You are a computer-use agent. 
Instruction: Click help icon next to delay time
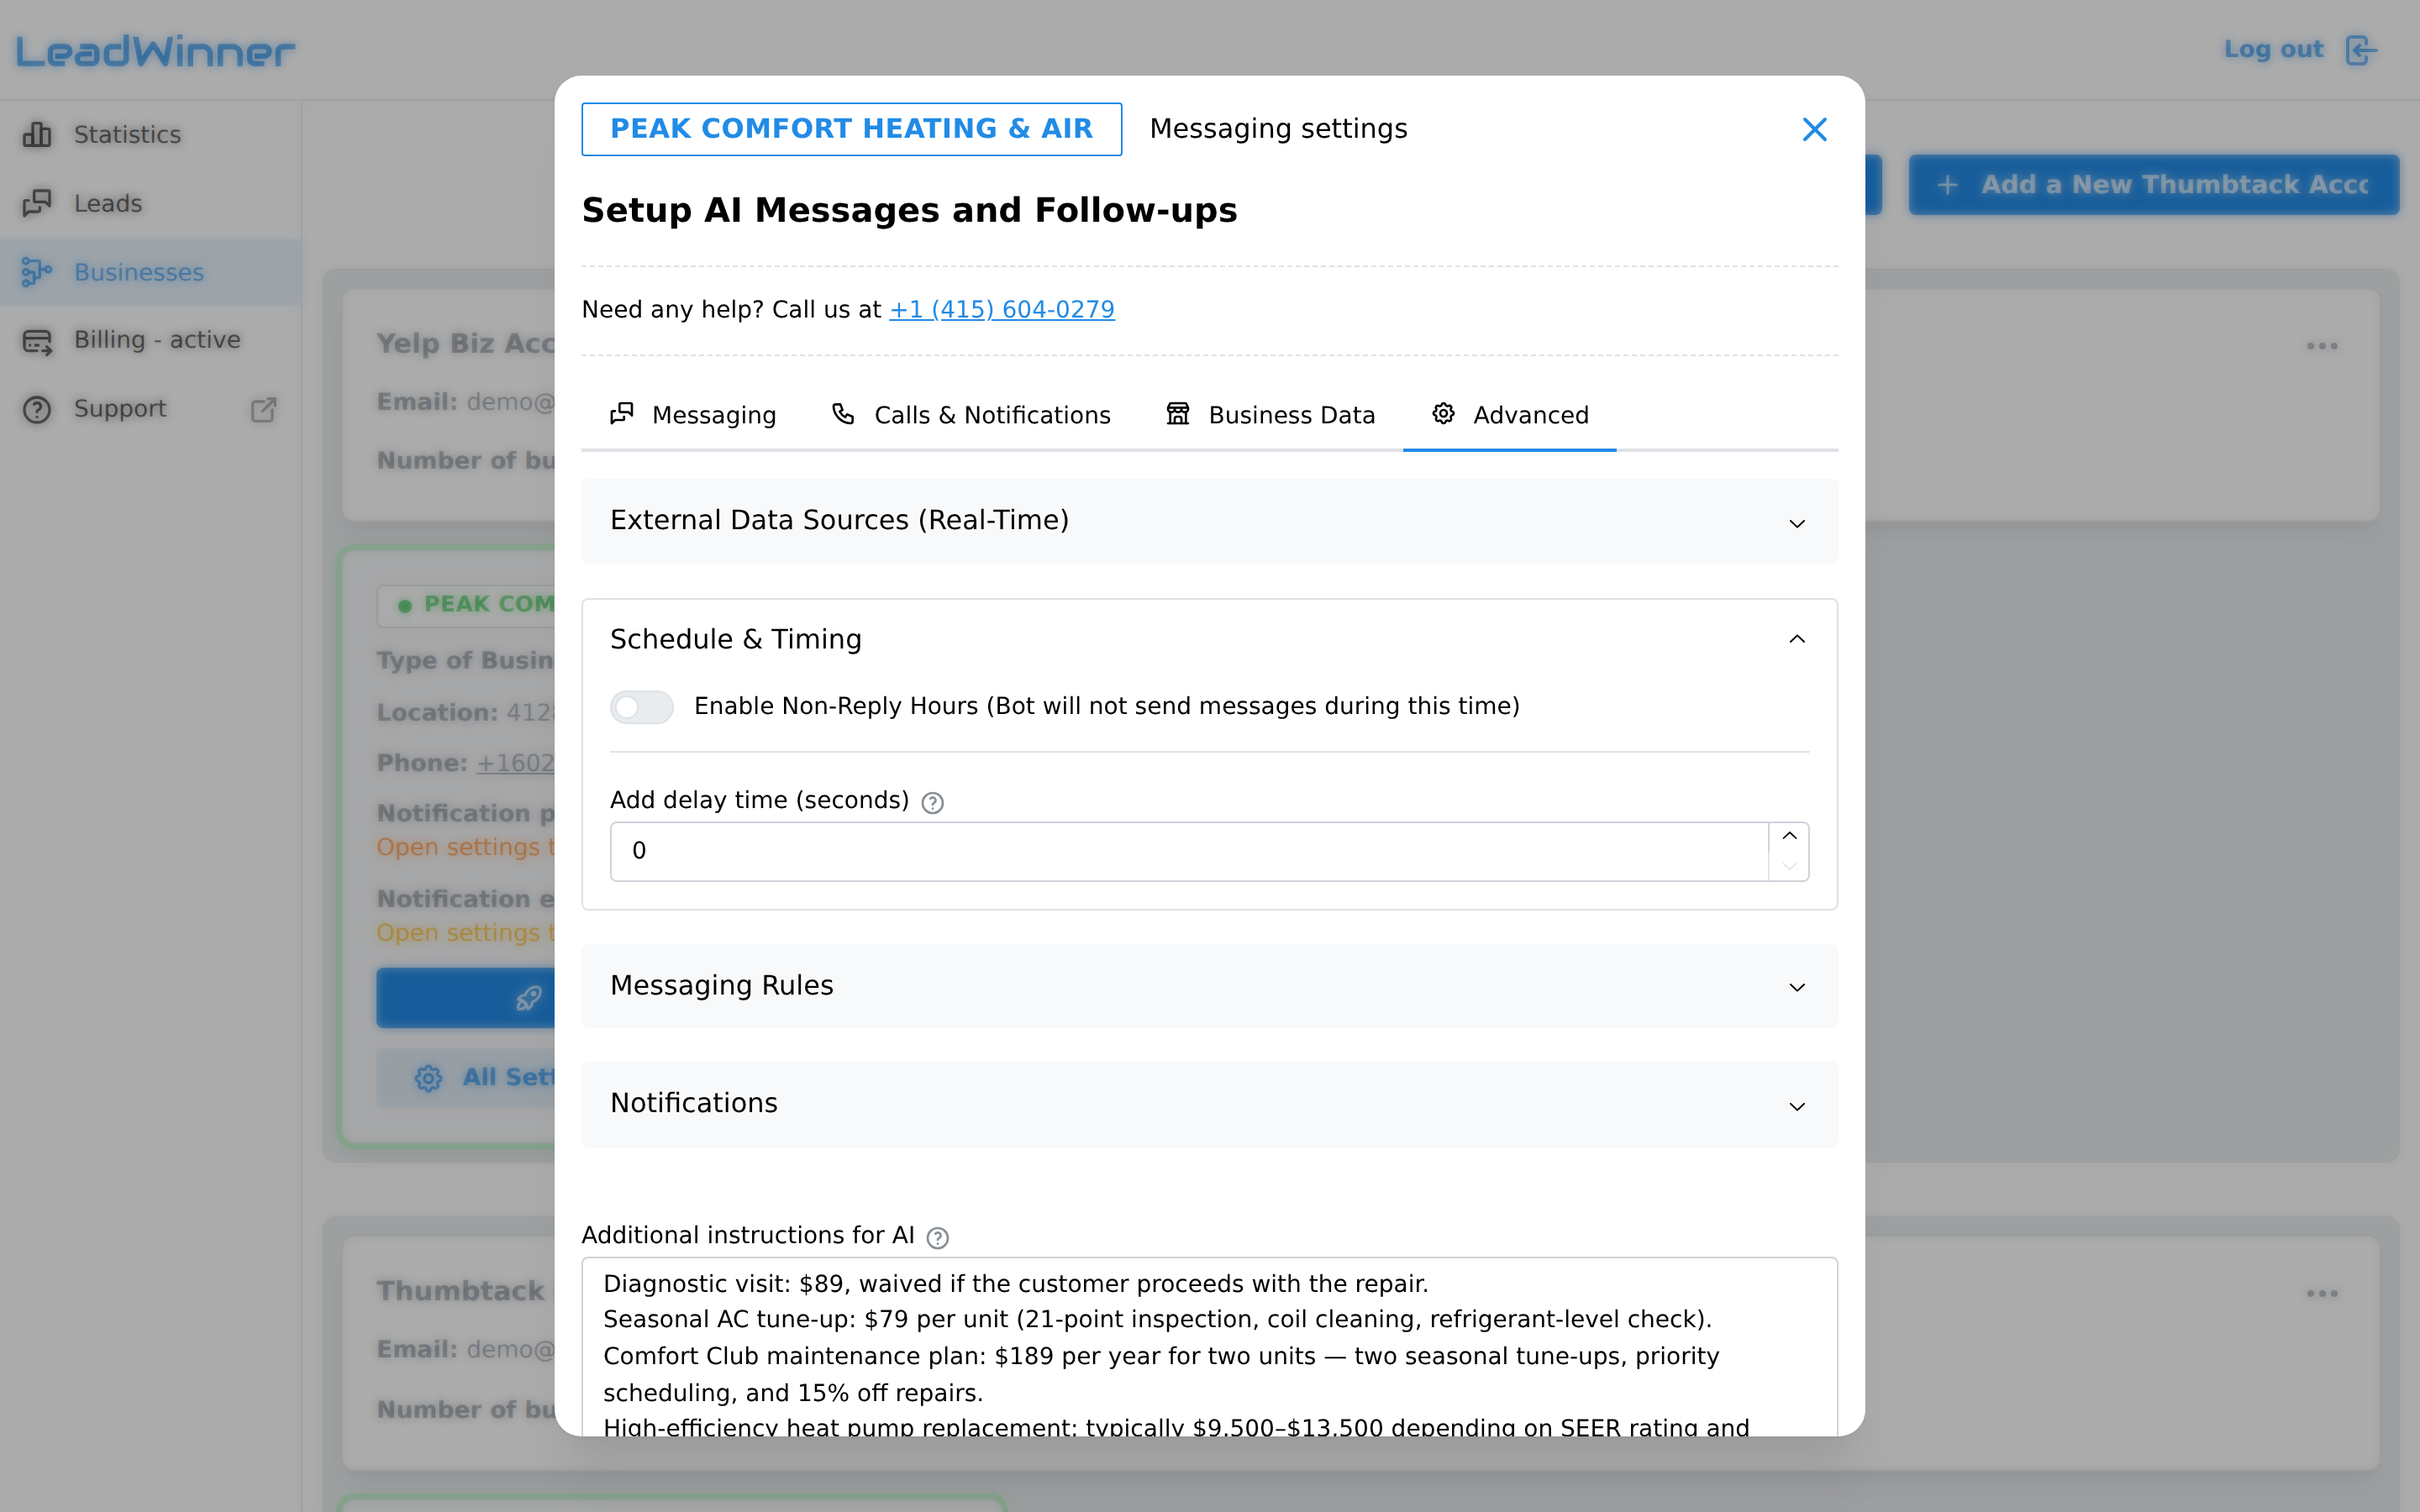932,803
